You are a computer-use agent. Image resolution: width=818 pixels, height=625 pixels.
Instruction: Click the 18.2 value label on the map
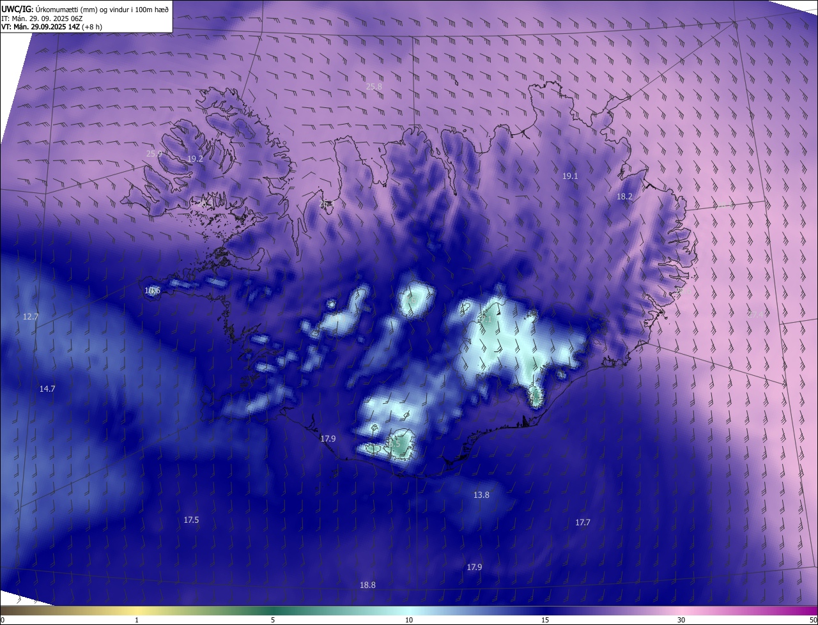coord(624,197)
